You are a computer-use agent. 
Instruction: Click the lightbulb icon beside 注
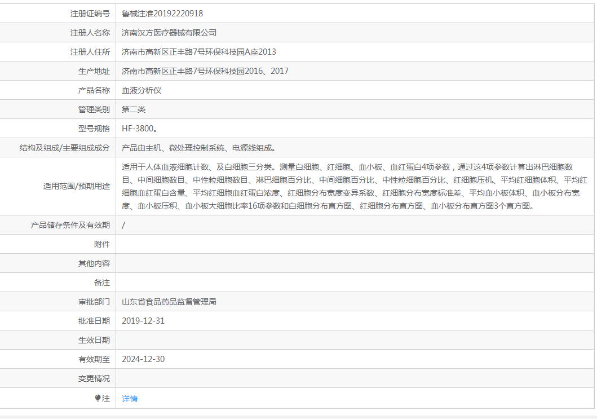[x=98, y=398]
